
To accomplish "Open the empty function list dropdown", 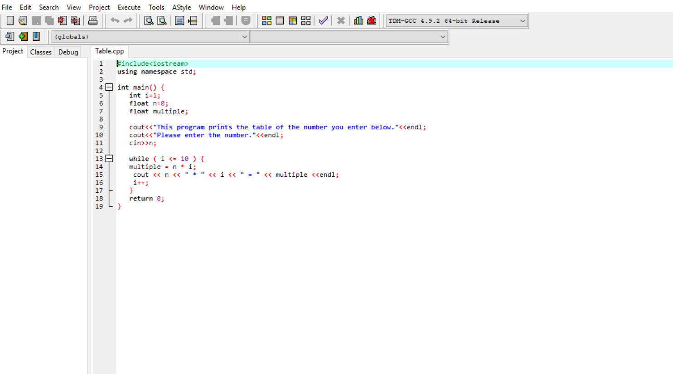I will point(442,37).
